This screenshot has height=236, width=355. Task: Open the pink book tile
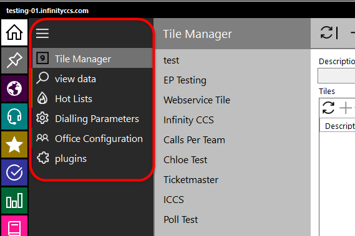coord(14,226)
